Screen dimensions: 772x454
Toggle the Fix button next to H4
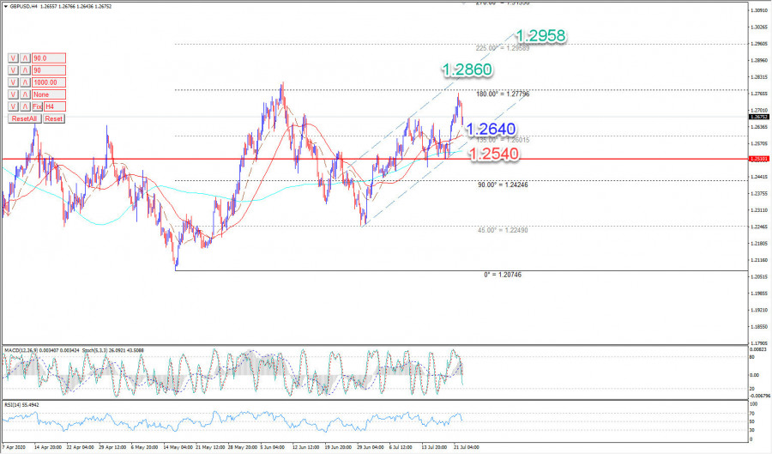tap(37, 106)
